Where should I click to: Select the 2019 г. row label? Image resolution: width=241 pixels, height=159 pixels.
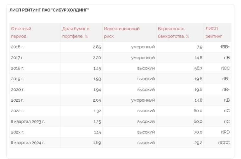17,79
